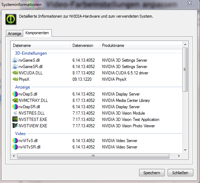Click the nvDispS.dll color circle icon
Screen dimensions: 200x183
click(15, 94)
